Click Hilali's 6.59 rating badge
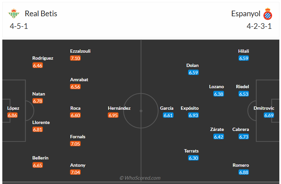 [x=244, y=58]
